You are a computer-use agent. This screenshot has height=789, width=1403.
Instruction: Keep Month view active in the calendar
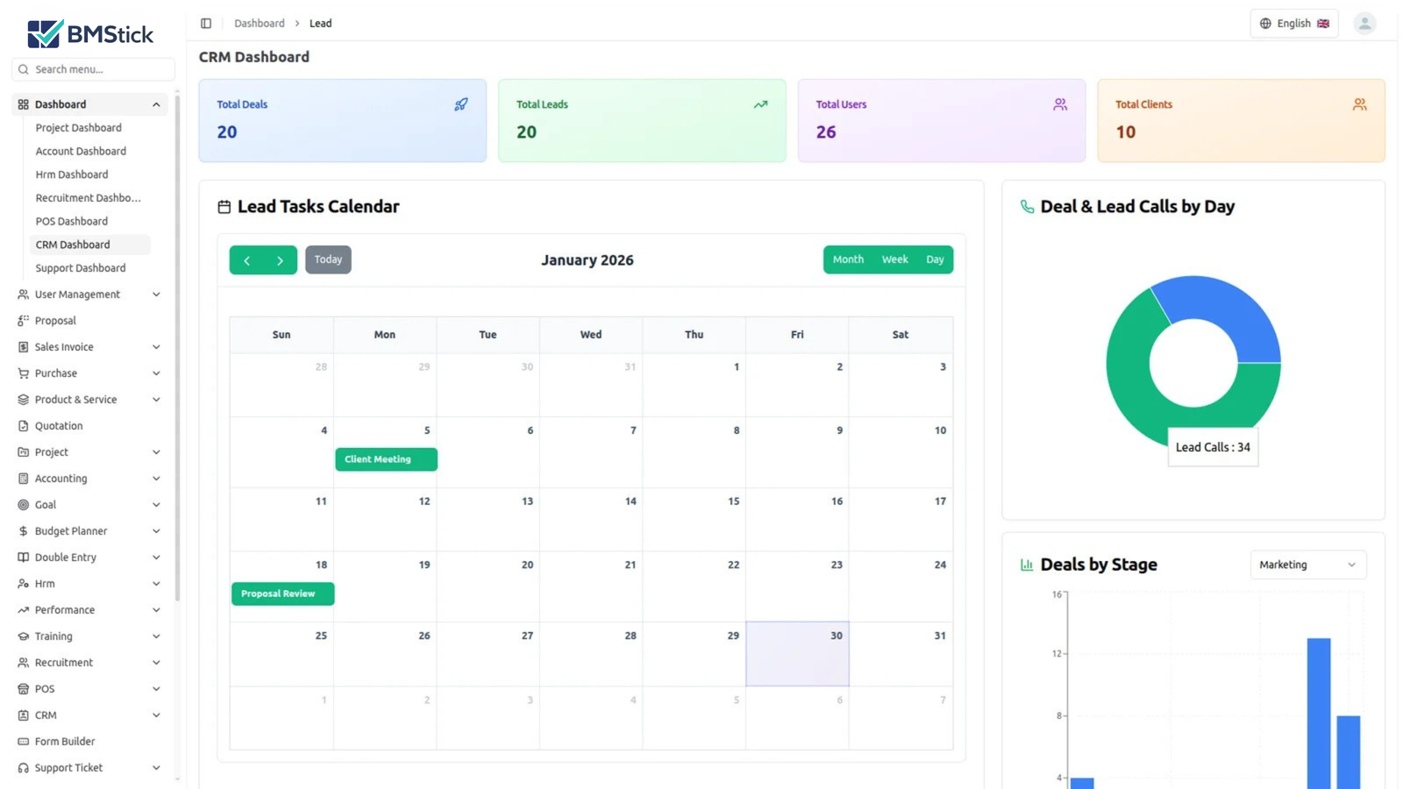848,259
